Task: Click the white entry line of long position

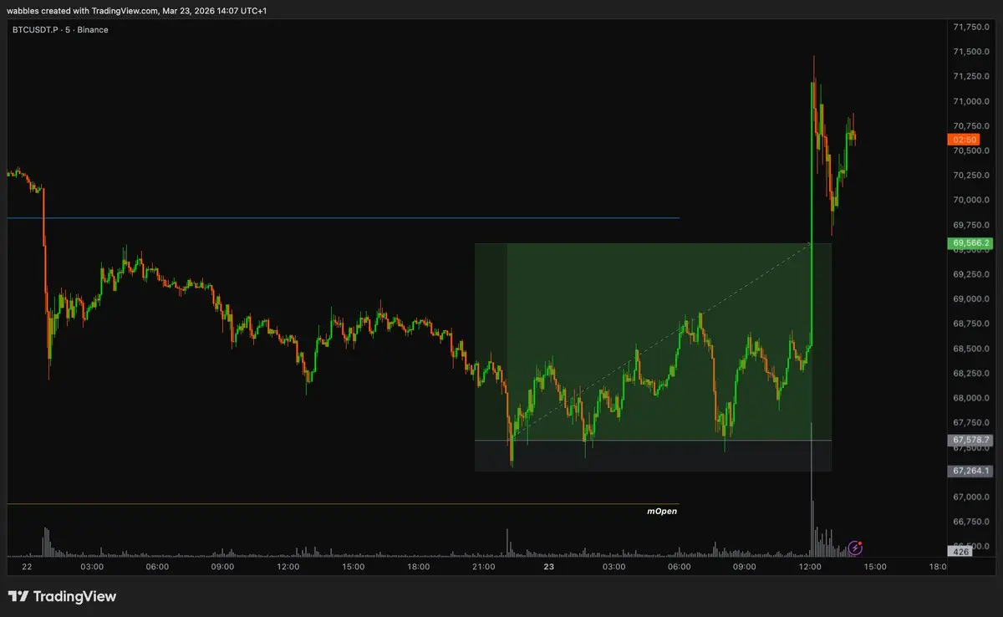Action: coord(653,440)
